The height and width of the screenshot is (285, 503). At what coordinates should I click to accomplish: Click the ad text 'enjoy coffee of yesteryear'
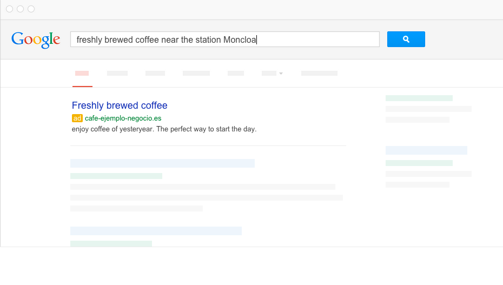tap(113, 129)
